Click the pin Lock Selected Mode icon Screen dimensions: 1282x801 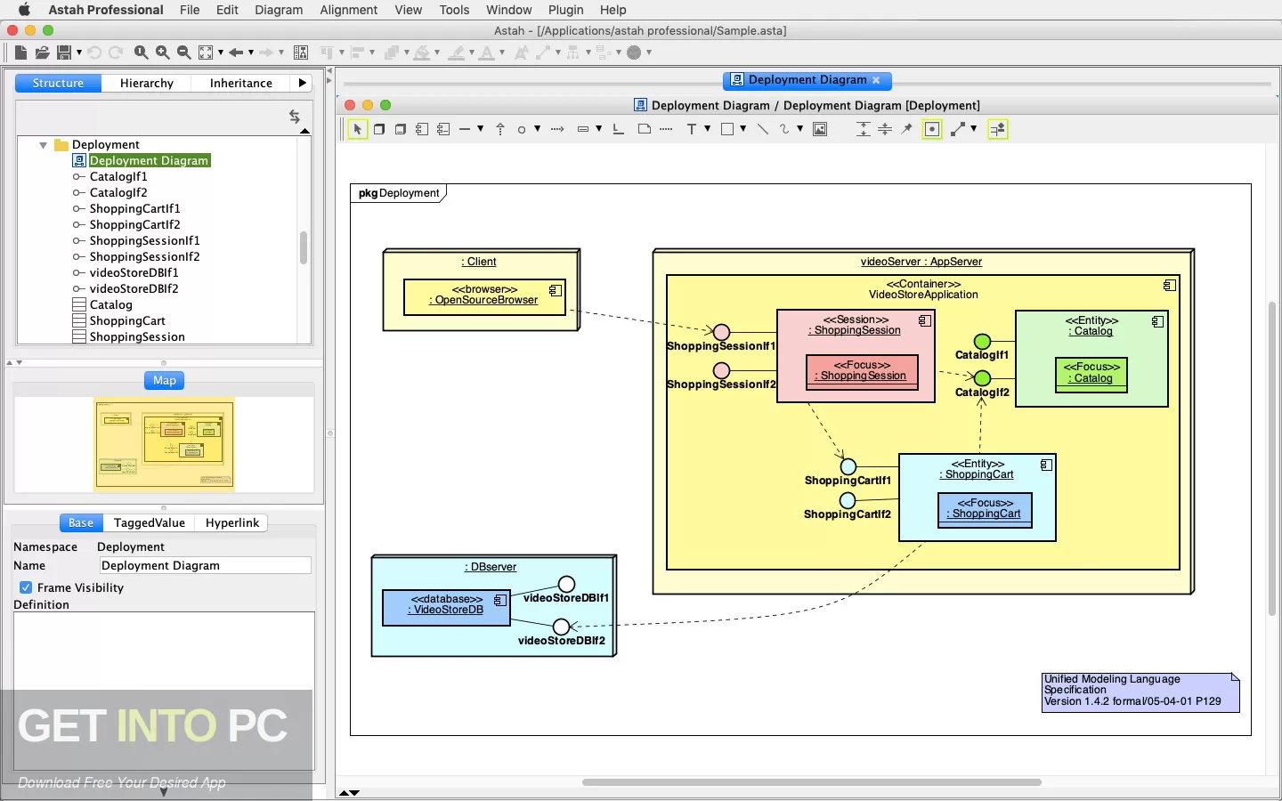click(906, 129)
